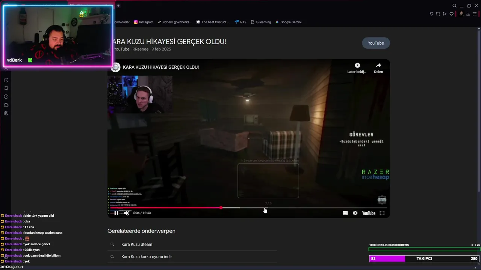Open the Player icon in browser sidebar

click(6, 80)
